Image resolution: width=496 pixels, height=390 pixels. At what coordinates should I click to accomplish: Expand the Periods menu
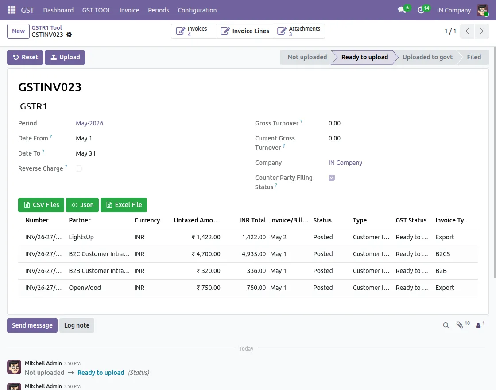(159, 10)
